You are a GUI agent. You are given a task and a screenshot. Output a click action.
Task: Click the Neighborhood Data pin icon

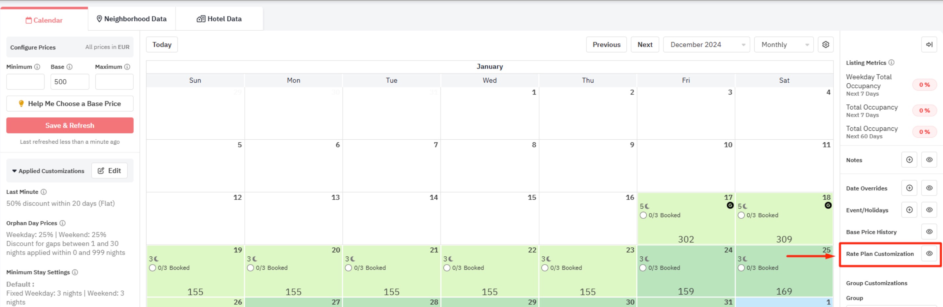[99, 19]
